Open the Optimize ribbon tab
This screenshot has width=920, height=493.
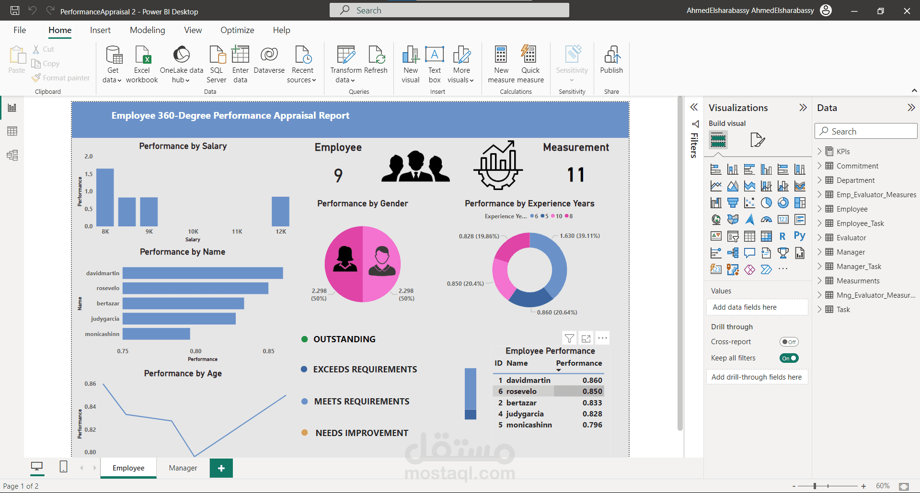(237, 30)
